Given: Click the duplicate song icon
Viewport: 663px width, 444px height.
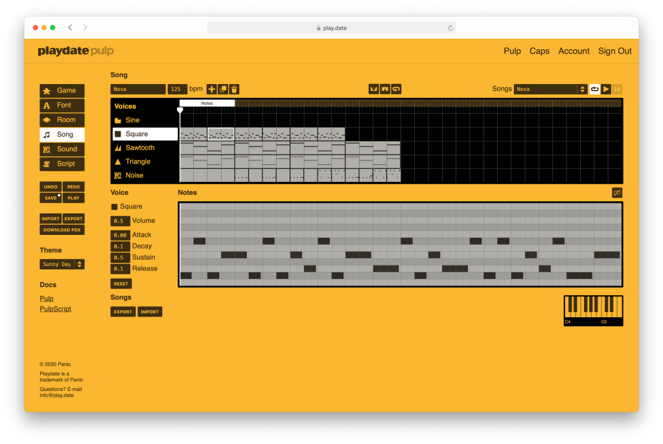Looking at the screenshot, I should pyautogui.click(x=223, y=89).
